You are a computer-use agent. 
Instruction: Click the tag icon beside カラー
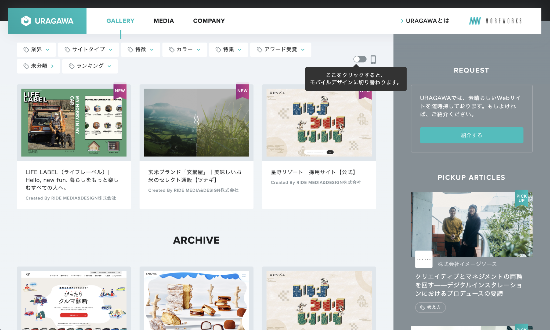172,50
